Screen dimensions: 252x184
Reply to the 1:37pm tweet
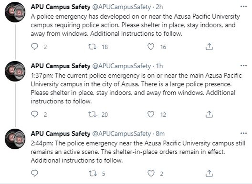[35, 114]
